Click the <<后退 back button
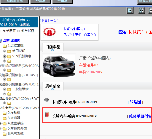 pyautogui.click(x=40, y=2)
